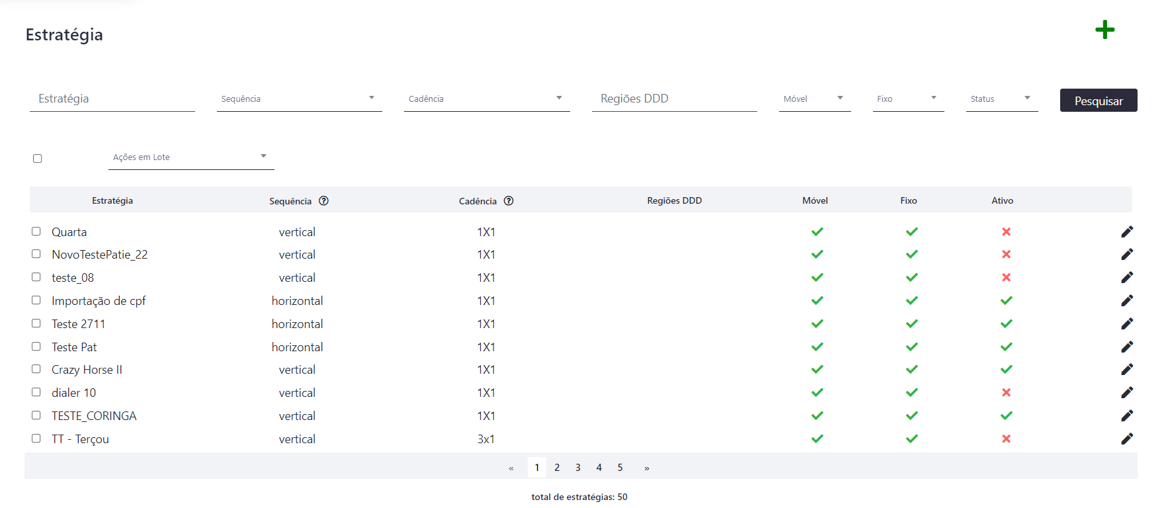1164x508 pixels.
Task: Show the Cadência column help icon
Action: [x=509, y=201]
